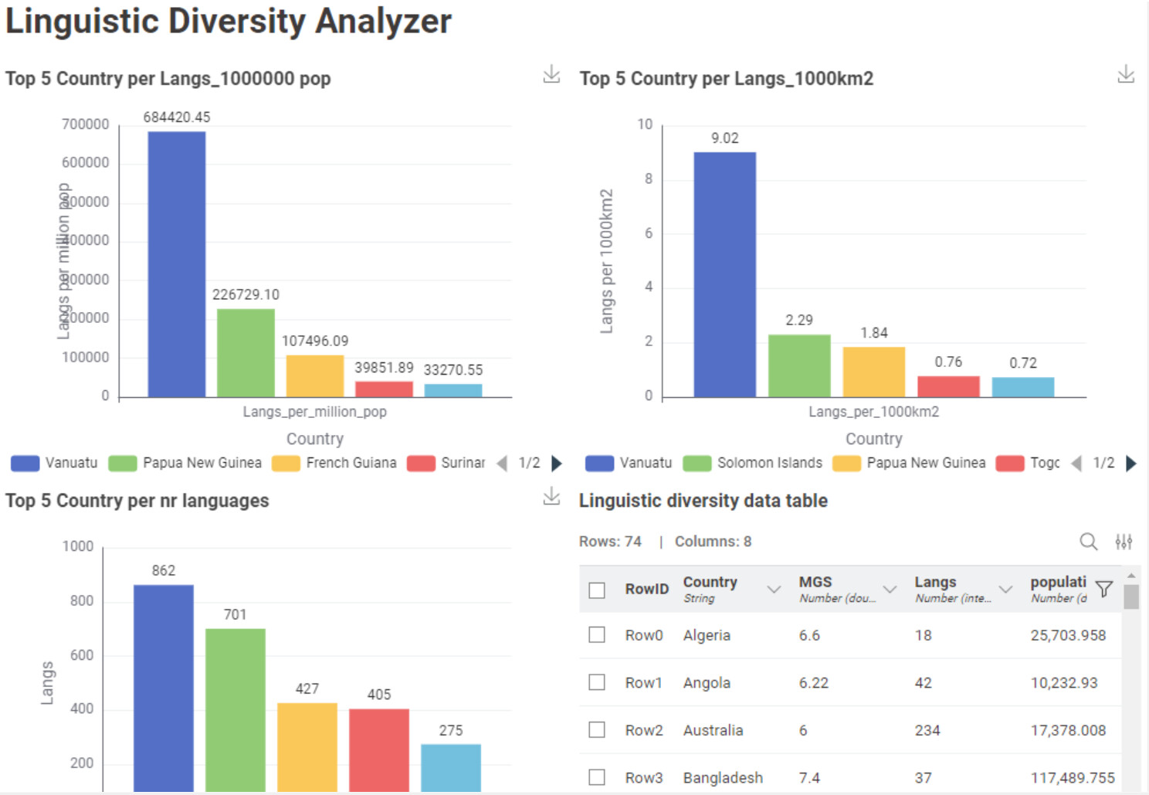The image size is (1149, 795).
Task: Expand the Country column dropdown
Action: 774,589
